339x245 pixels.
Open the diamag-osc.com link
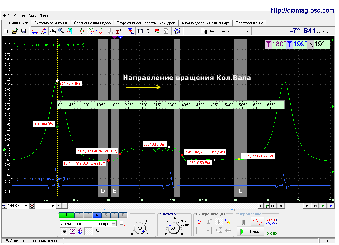(302, 10)
